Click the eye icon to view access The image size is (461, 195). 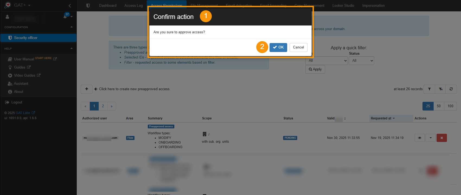click(x=420, y=138)
